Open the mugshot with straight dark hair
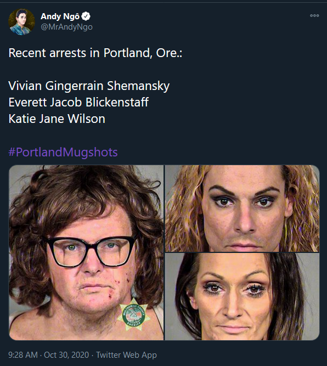 tap(242, 297)
